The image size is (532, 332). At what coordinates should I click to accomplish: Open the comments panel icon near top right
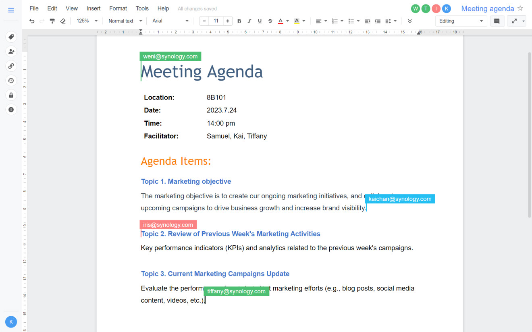(497, 21)
